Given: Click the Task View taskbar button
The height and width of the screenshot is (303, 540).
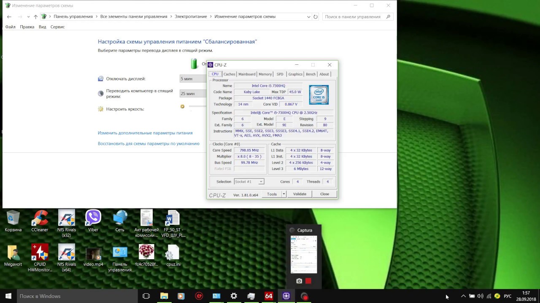Looking at the screenshot, I should point(146,296).
